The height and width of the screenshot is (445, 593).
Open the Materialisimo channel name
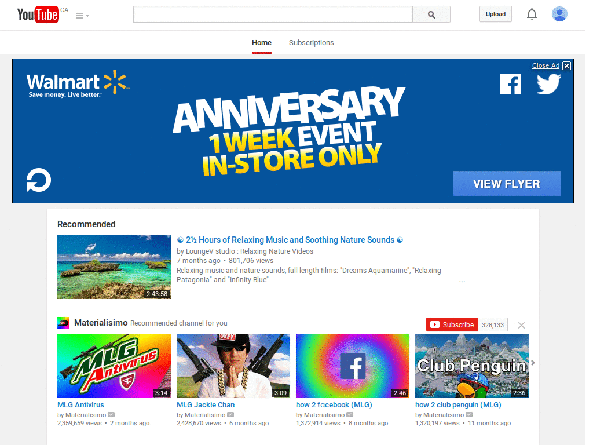click(101, 323)
